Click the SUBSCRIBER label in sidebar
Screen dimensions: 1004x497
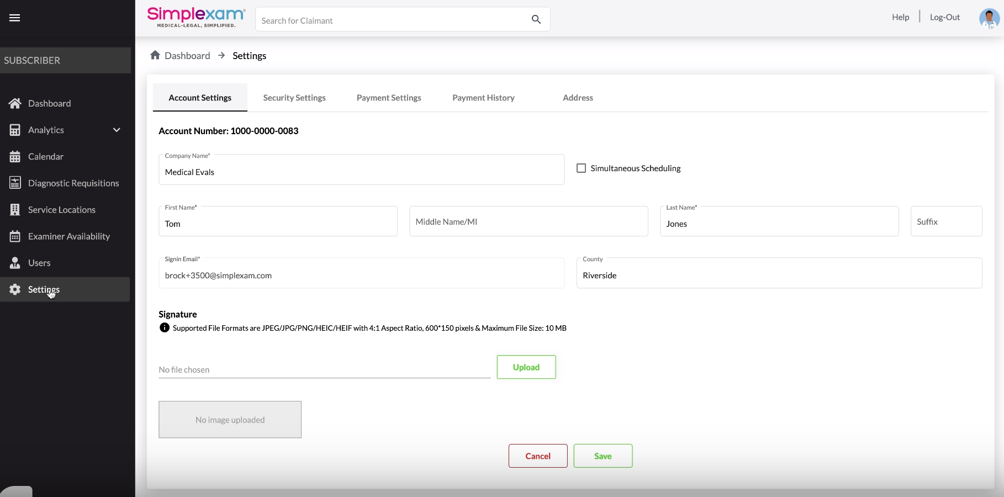click(x=32, y=60)
